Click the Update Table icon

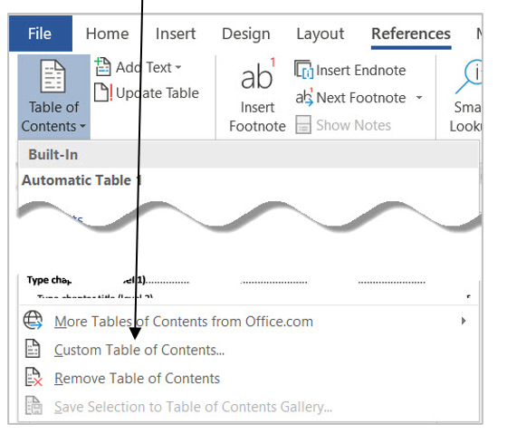coord(103,92)
